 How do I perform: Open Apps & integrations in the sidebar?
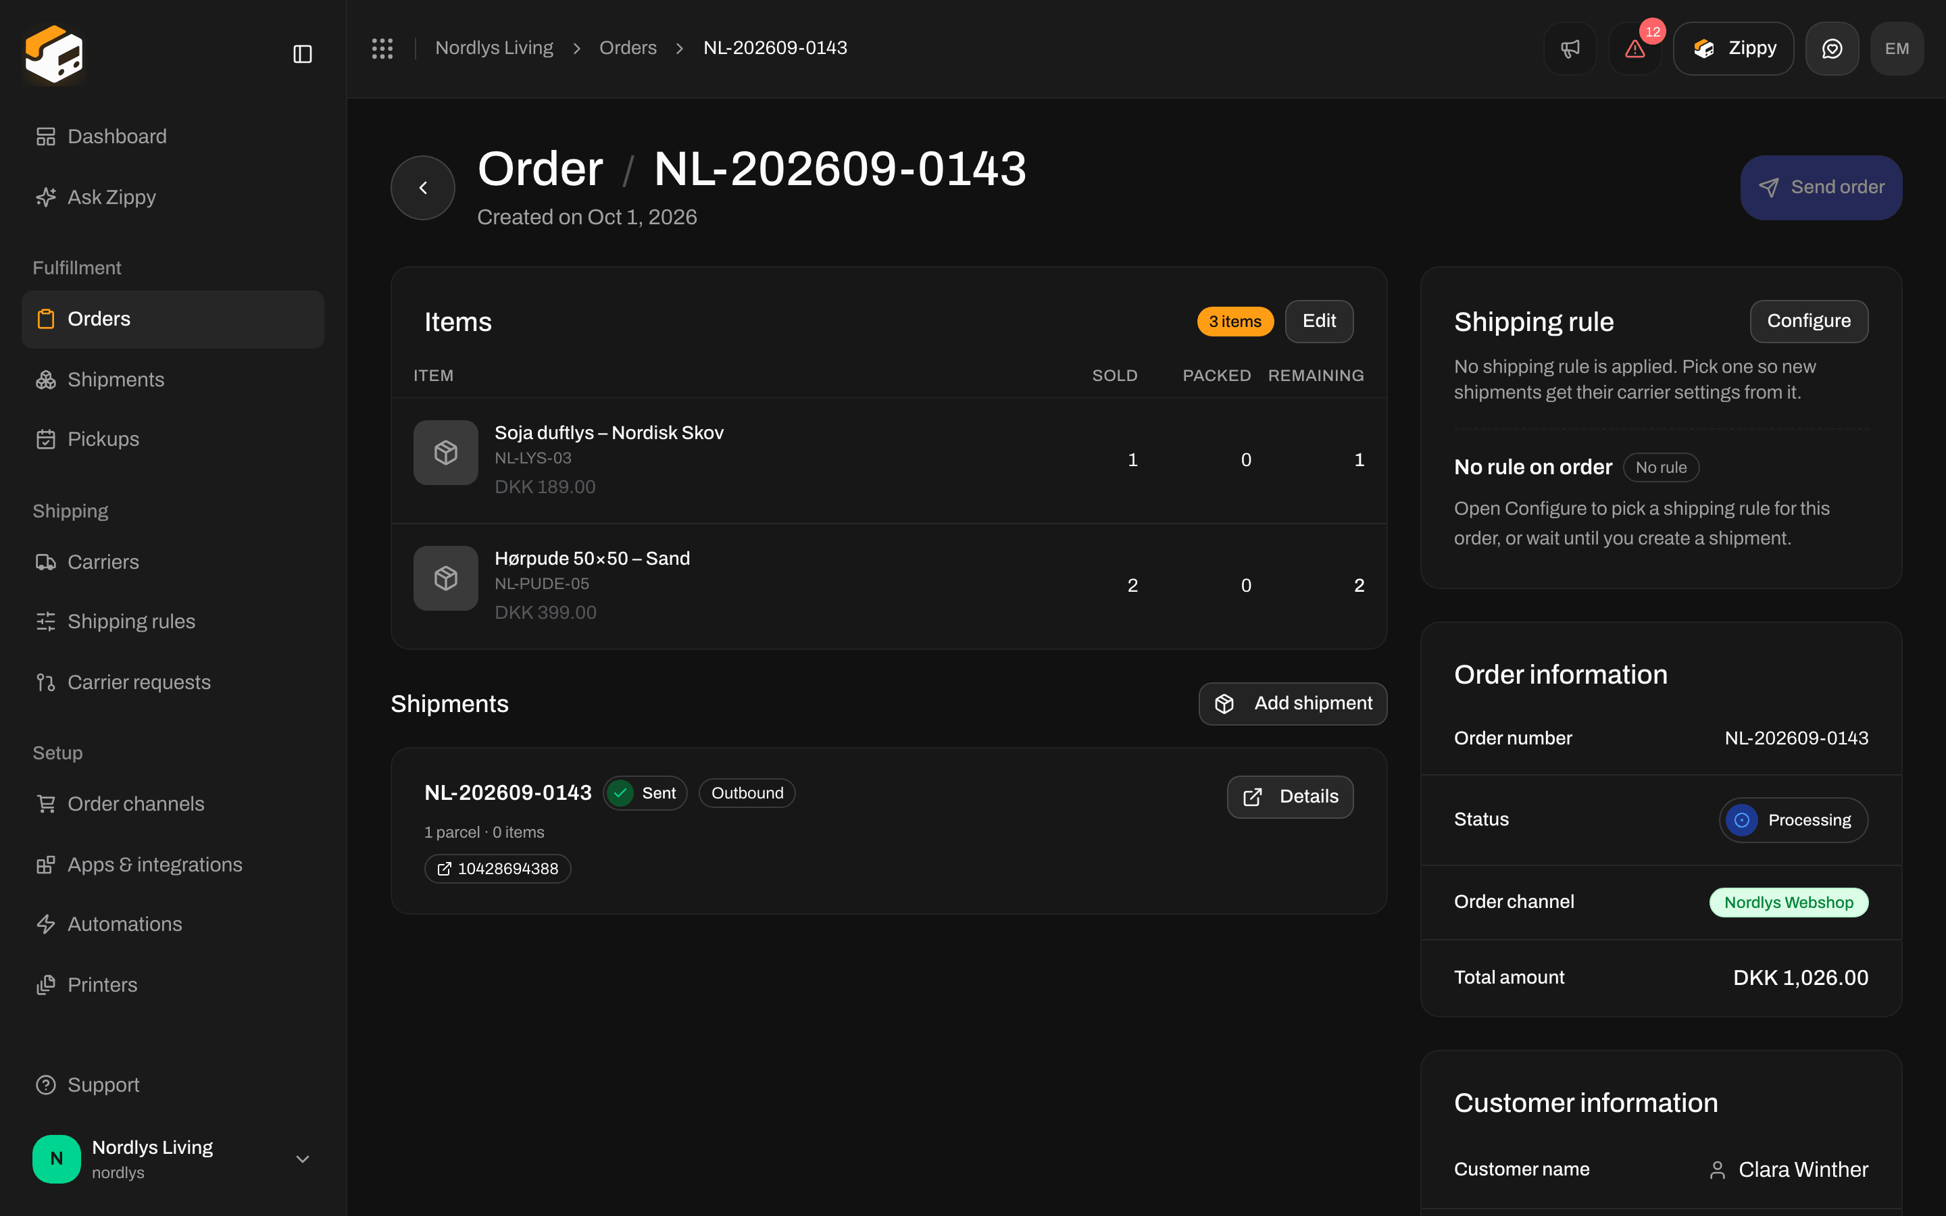coord(173,865)
